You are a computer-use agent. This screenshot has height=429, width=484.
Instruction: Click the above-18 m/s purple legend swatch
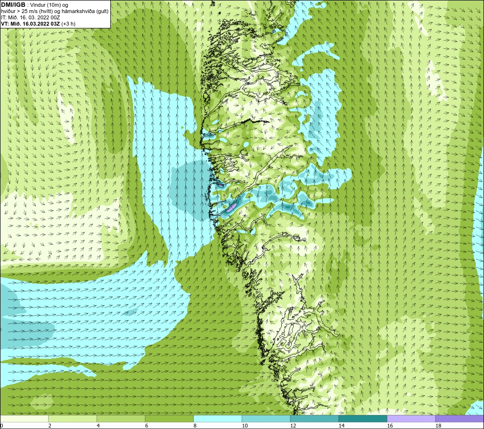(x=459, y=418)
